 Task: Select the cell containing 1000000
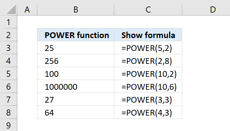click(x=76, y=86)
